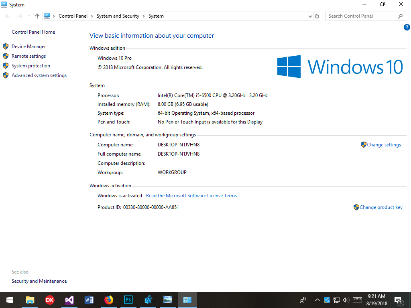Viewport: 411px width, 308px height.
Task: Click System and Security breadcrumb
Action: pos(118,16)
